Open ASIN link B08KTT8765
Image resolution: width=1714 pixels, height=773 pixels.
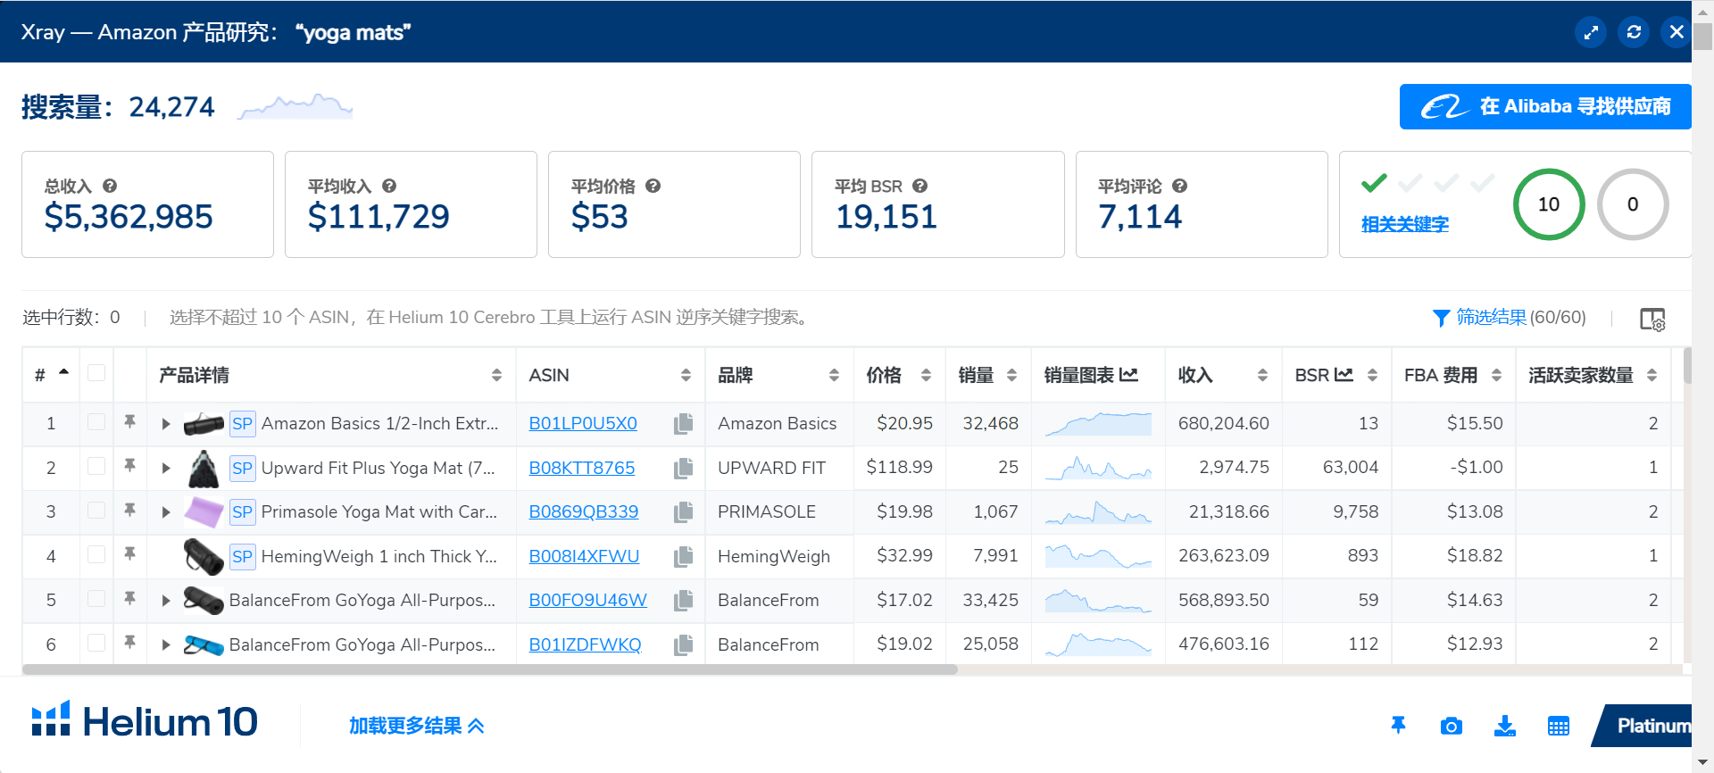click(x=581, y=468)
